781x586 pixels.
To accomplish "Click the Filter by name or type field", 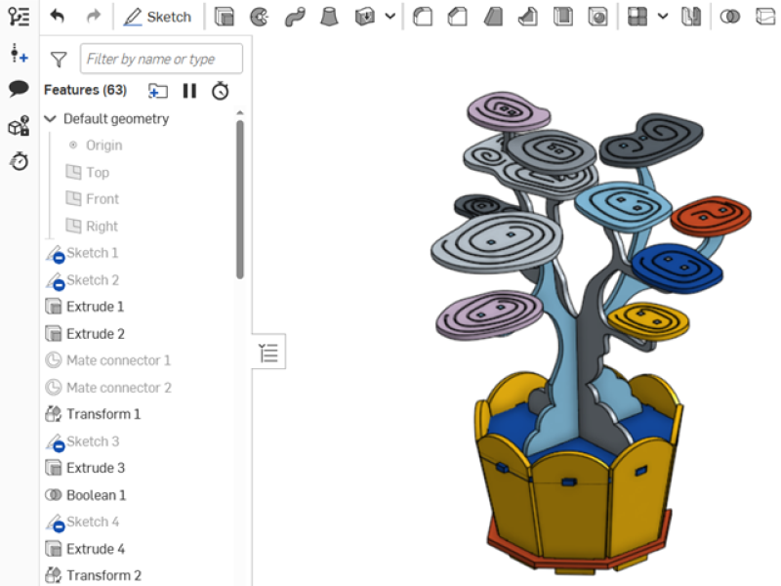I will pos(161,59).
